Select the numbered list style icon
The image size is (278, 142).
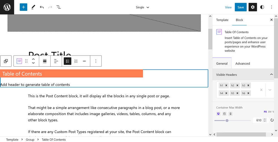pos(76,61)
